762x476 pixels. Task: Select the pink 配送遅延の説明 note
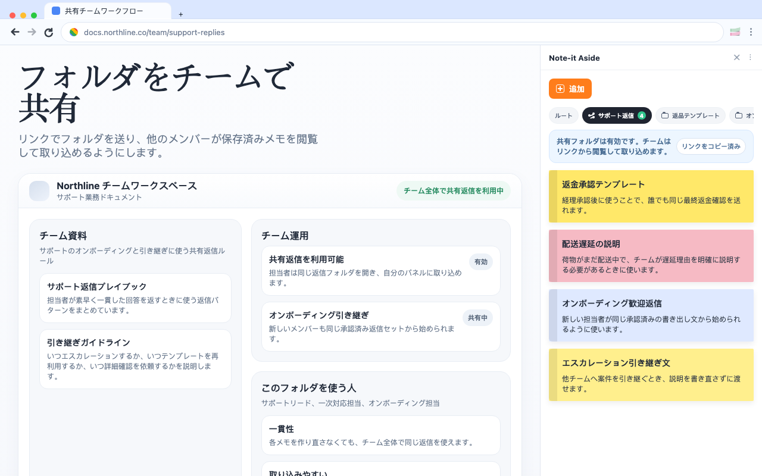tap(651, 255)
